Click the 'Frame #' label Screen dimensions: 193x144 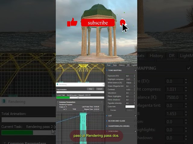(62, 107)
